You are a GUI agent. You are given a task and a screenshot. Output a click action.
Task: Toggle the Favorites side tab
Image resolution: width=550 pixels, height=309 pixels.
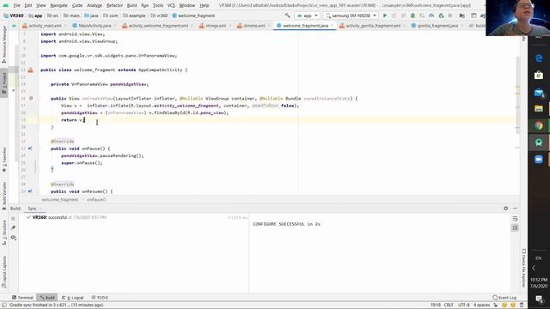[x=4, y=160]
